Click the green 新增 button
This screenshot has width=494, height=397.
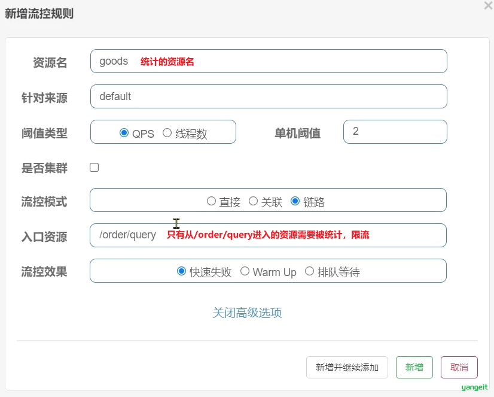click(x=414, y=367)
